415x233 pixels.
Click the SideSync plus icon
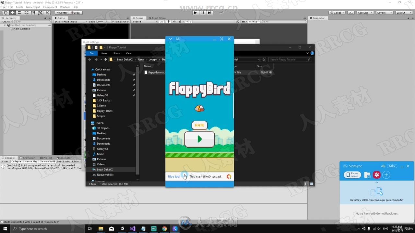click(386, 175)
